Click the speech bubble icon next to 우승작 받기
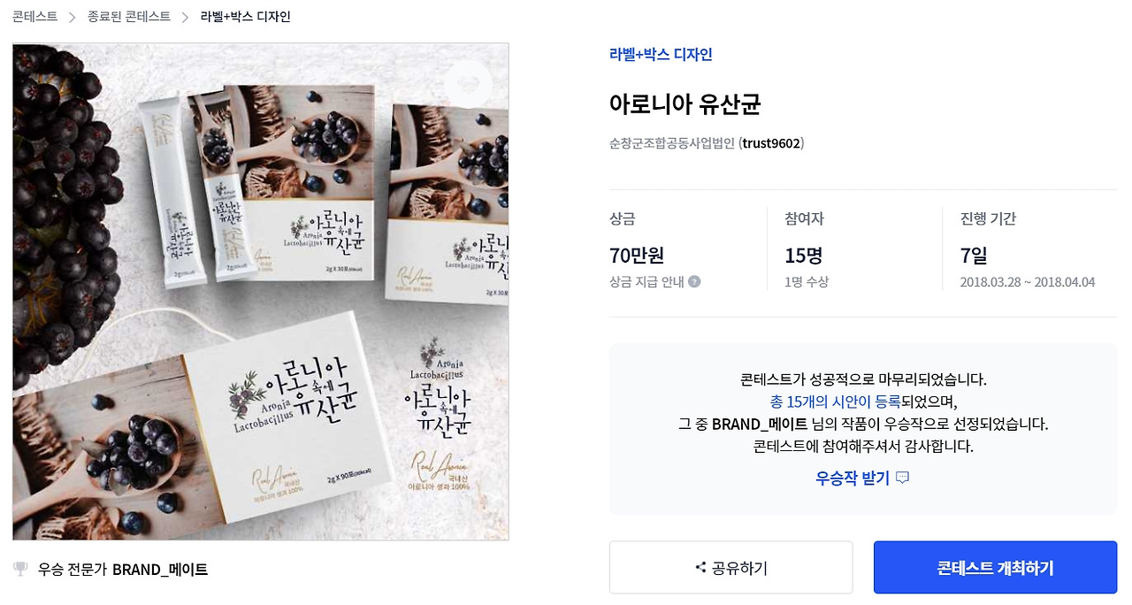 (902, 478)
